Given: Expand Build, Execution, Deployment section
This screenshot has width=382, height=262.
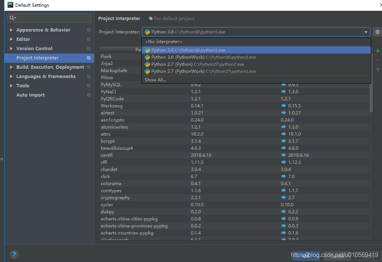Looking at the screenshot, I should point(11,67).
